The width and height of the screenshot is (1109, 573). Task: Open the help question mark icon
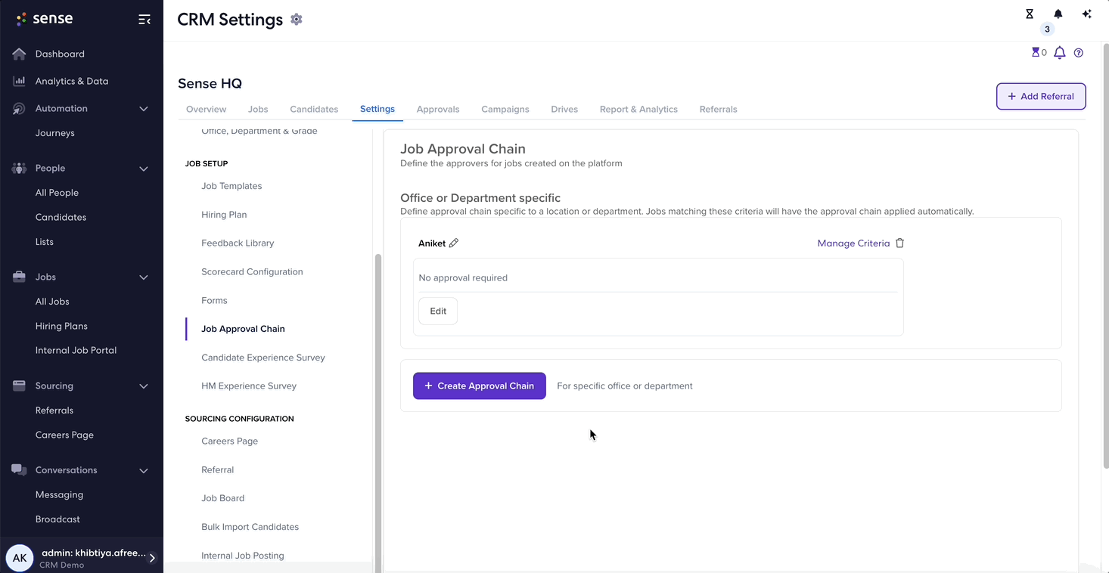click(x=1079, y=53)
